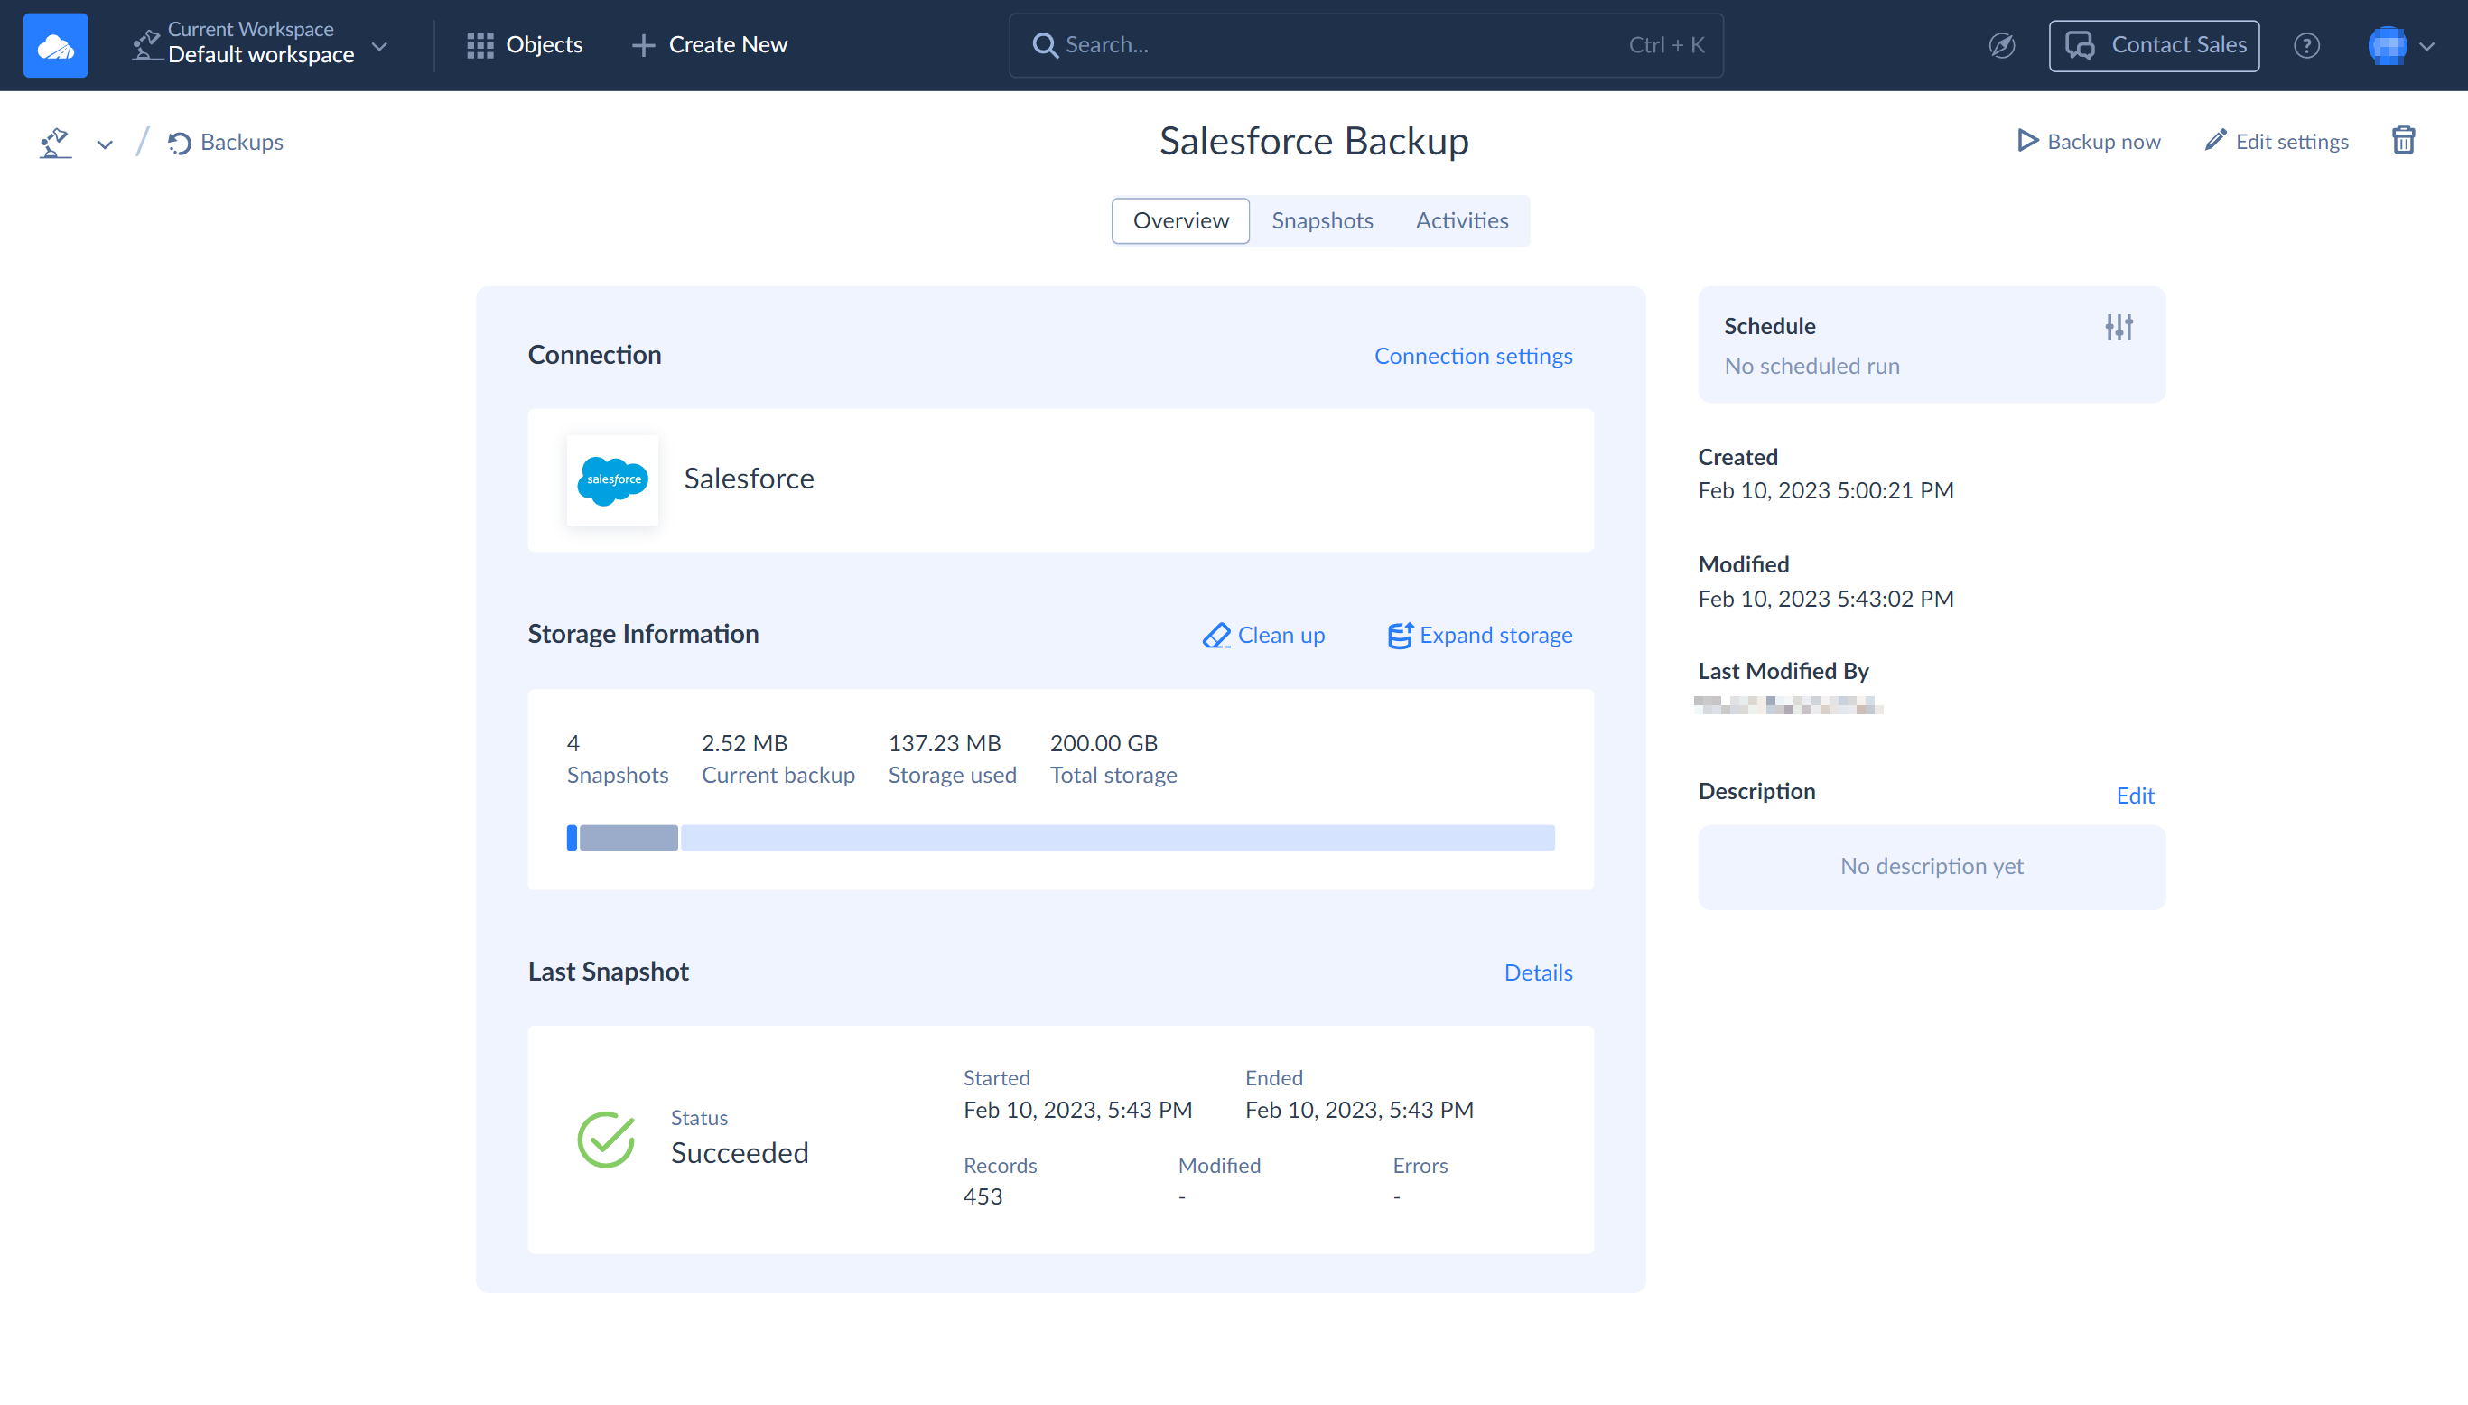Image resolution: width=2468 pixels, height=1405 pixels.
Task: Open Edit settings
Action: pyautogui.click(x=2277, y=141)
